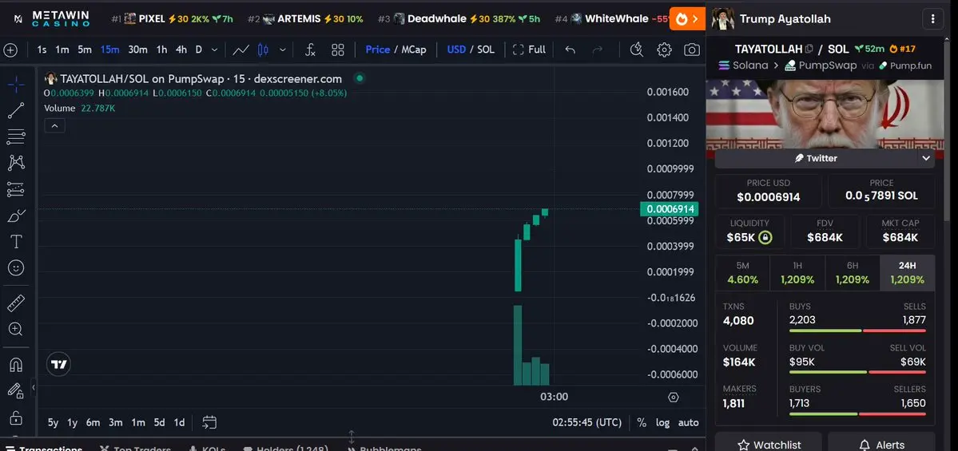
Task: Switch chart to Price view
Action: point(378,49)
